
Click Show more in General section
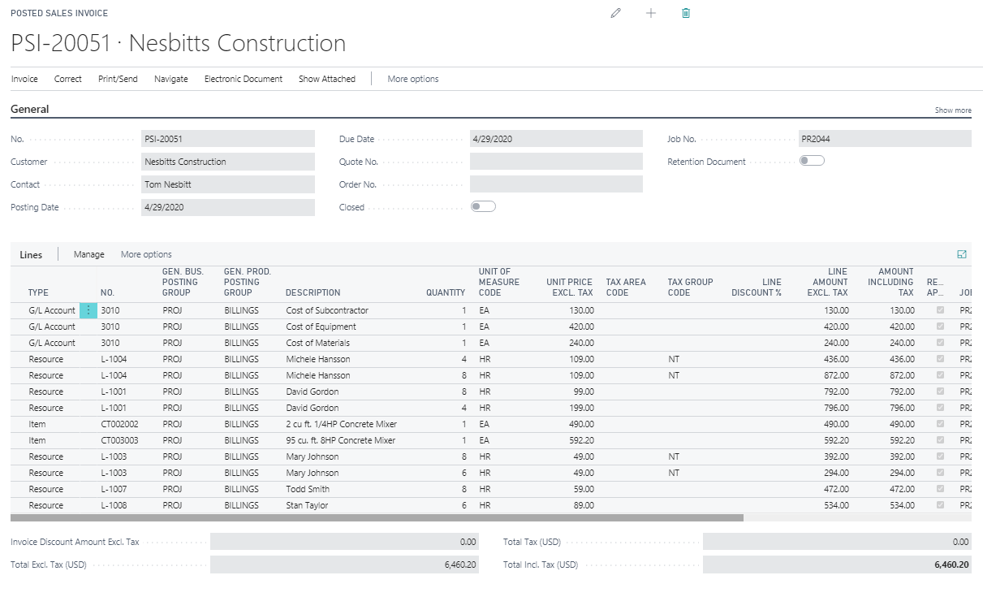[952, 110]
